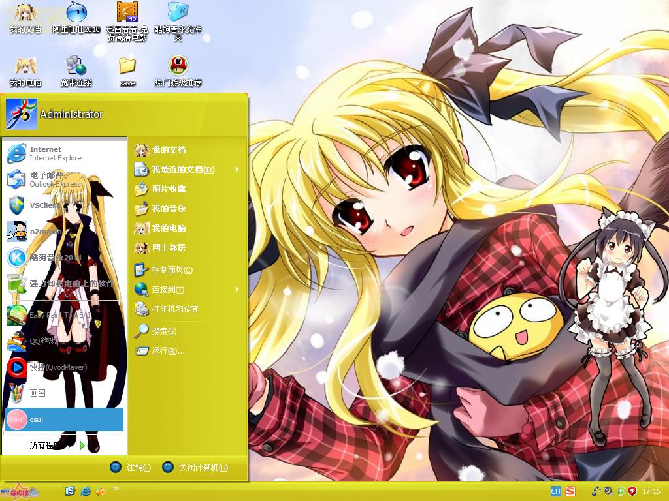Open 阿里旺旺2010 desktop icon
Viewport: 669px width, 501px height.
[76, 18]
